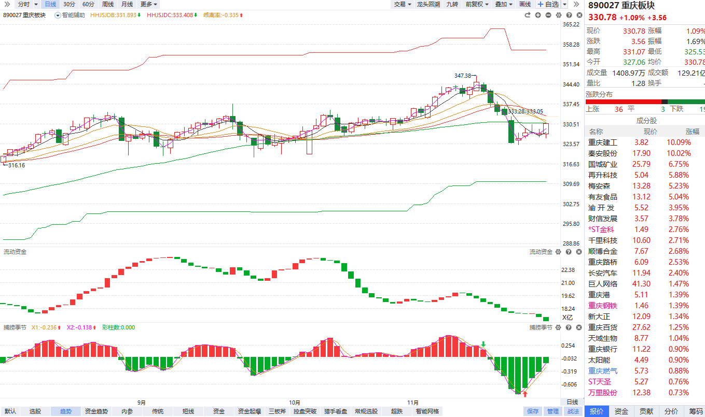The width and height of the screenshot is (705, 417).
Task: Click the main chart zoom-in plus icon
Action: pos(538,15)
